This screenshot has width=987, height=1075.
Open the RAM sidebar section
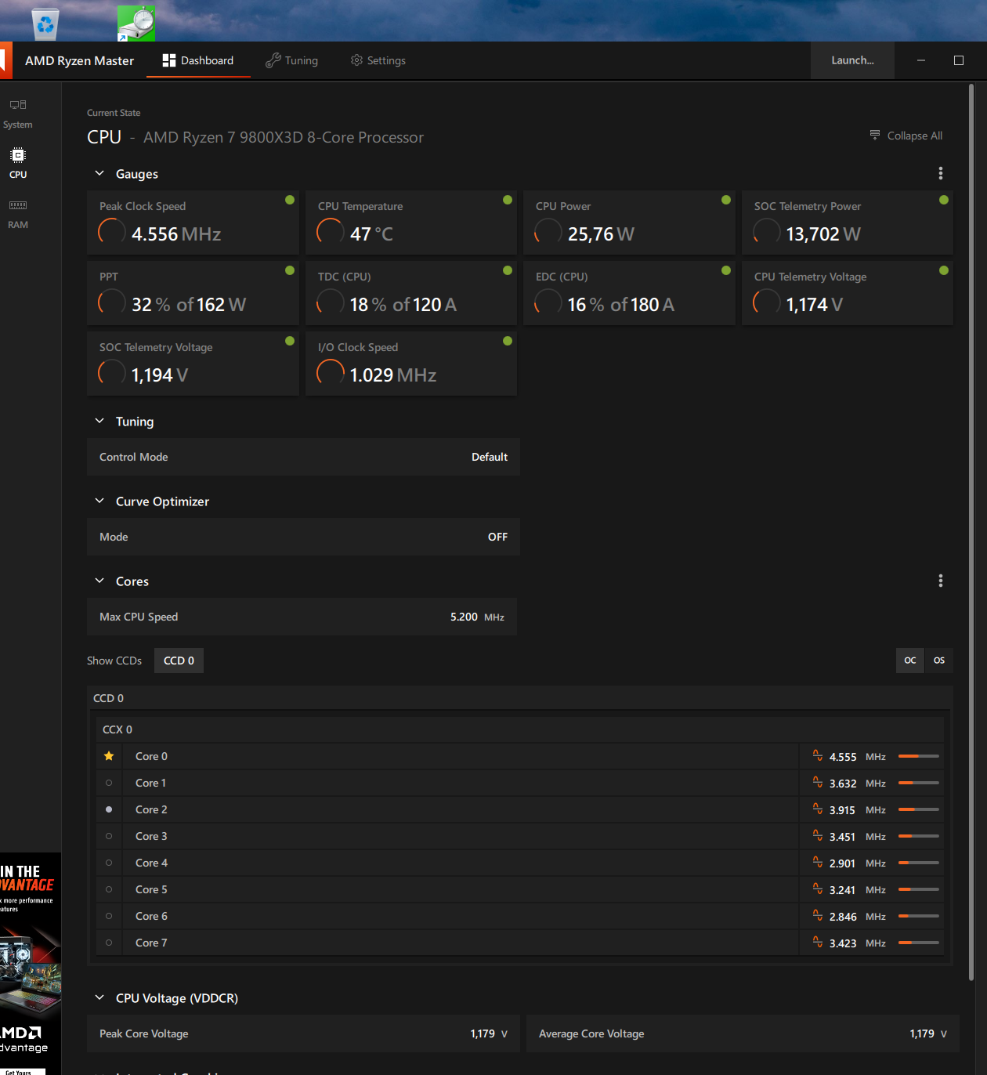(18, 214)
